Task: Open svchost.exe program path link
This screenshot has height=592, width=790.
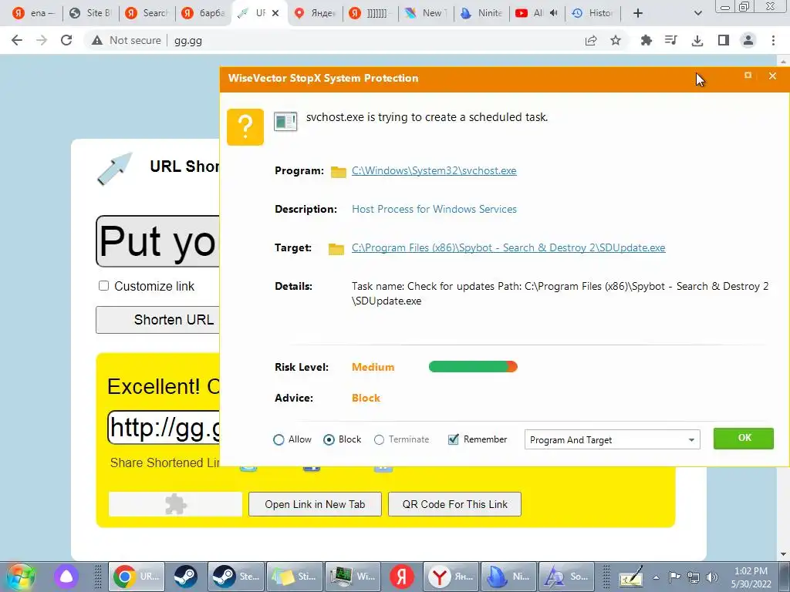Action: [434, 170]
